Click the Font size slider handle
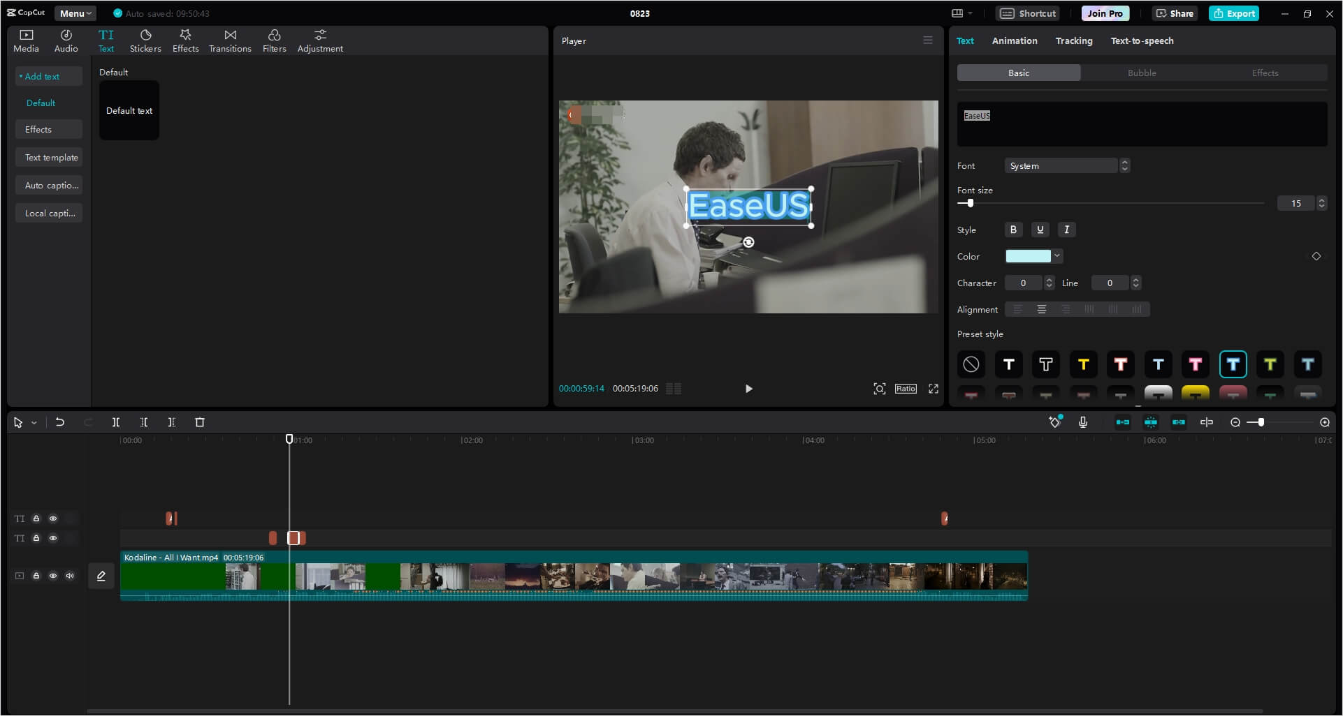1343x716 pixels. pyautogui.click(x=970, y=203)
